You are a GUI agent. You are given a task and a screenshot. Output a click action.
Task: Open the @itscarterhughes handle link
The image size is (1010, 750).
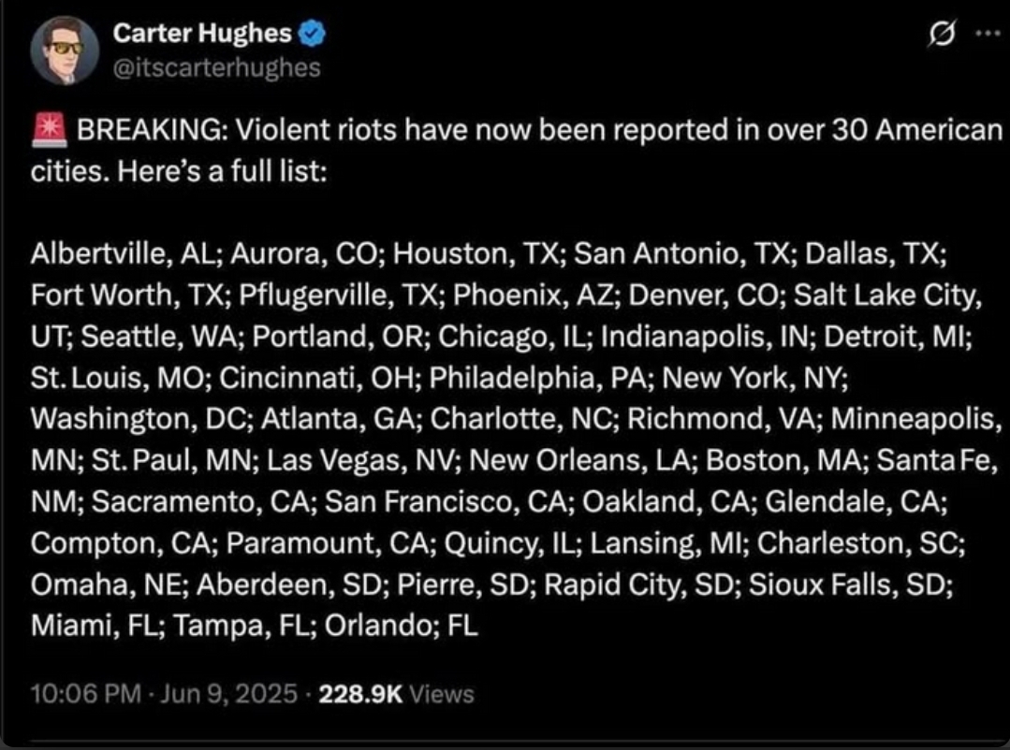pos(216,67)
